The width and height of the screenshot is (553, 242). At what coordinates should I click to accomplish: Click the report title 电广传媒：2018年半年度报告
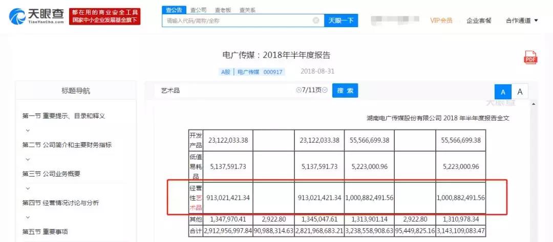click(x=276, y=55)
